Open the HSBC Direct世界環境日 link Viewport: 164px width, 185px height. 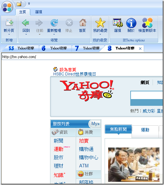tap(74, 74)
